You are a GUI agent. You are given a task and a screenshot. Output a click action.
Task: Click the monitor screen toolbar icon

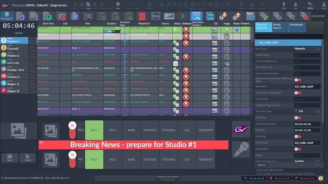point(169,16)
